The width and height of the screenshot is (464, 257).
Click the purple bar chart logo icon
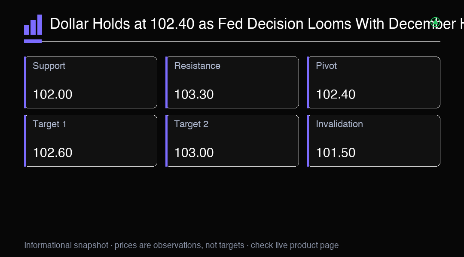(33, 25)
